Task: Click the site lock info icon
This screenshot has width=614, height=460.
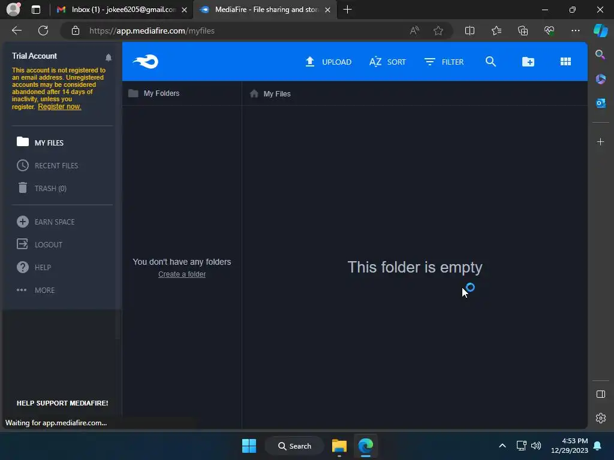Action: pyautogui.click(x=76, y=31)
